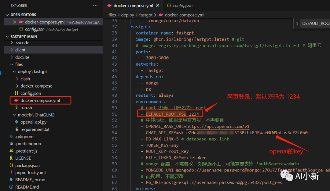
Task: Click breadcrumb segment 'docker-compose.yml'
Action: 185,15
